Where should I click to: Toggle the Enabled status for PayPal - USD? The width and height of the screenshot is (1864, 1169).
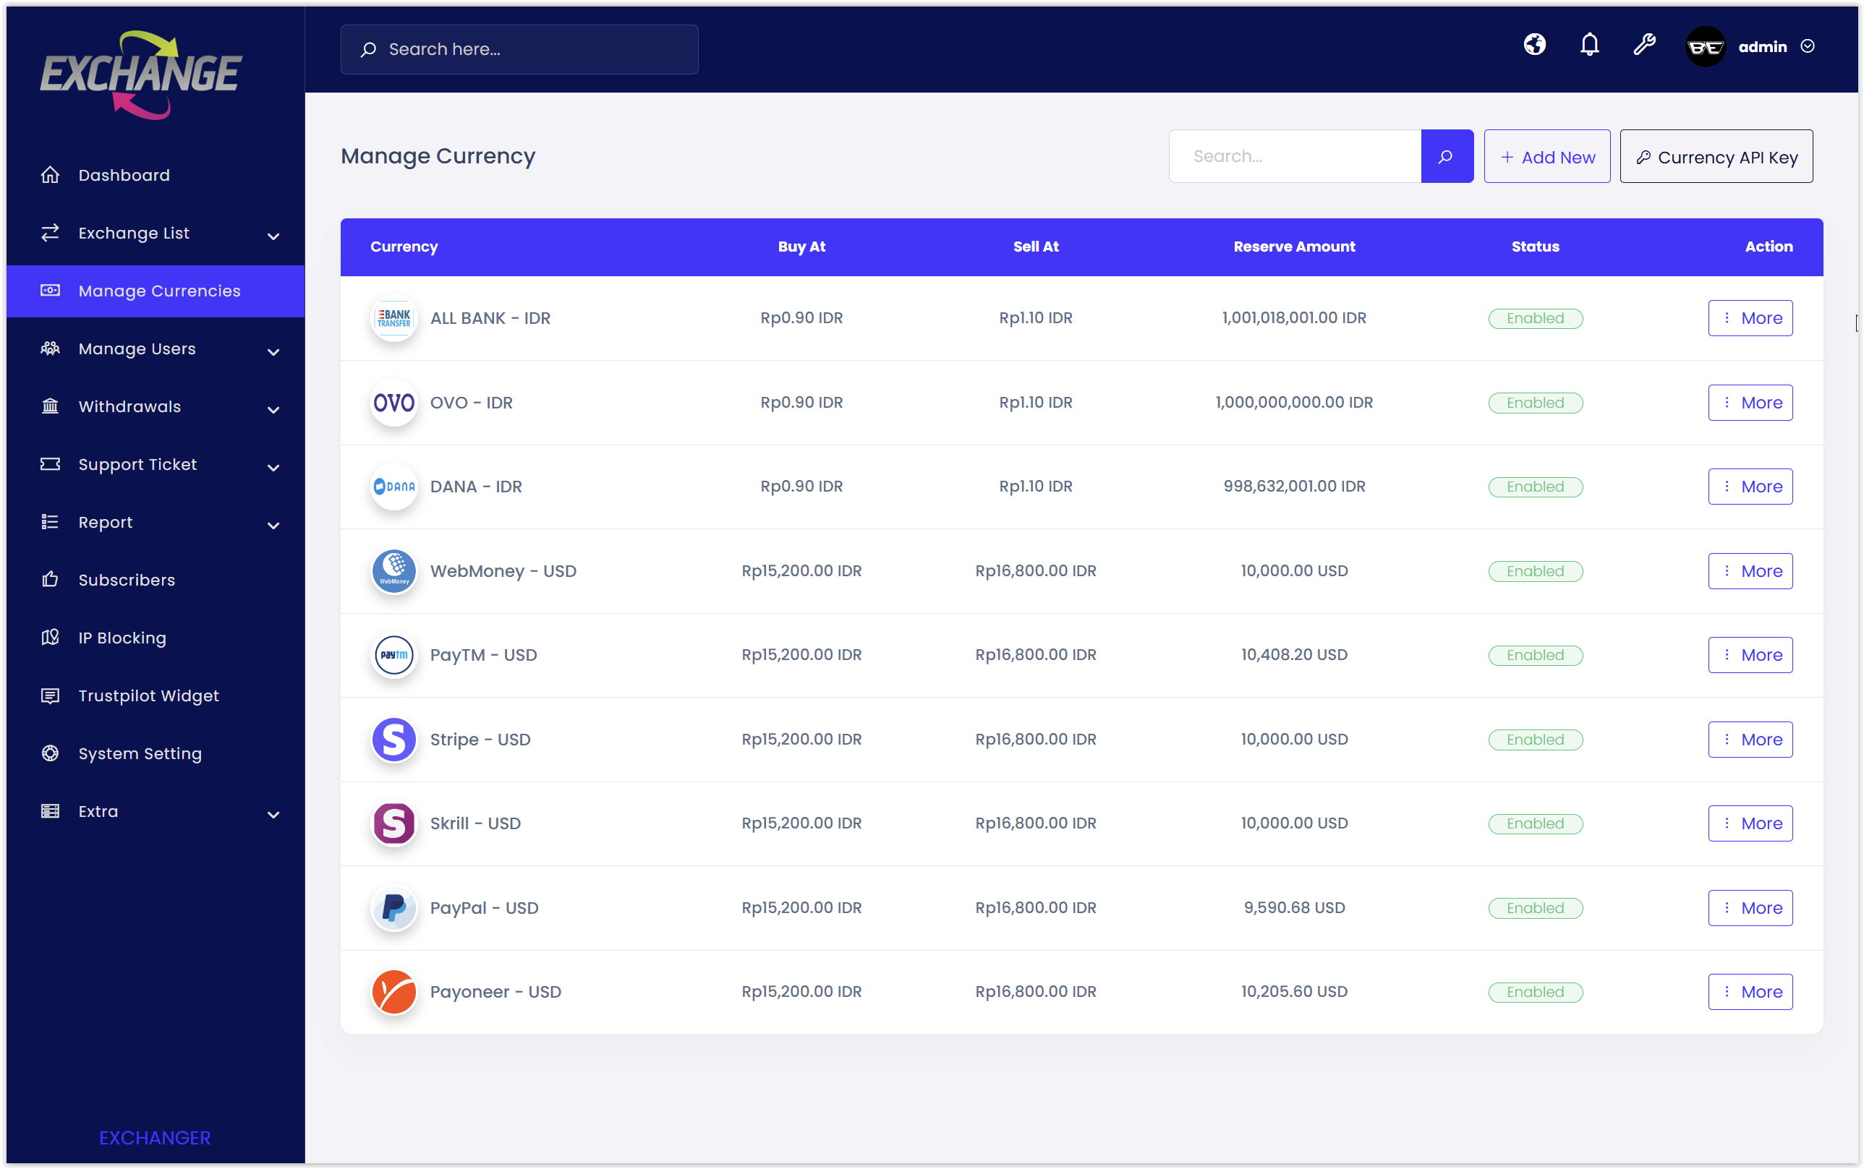pyautogui.click(x=1534, y=908)
